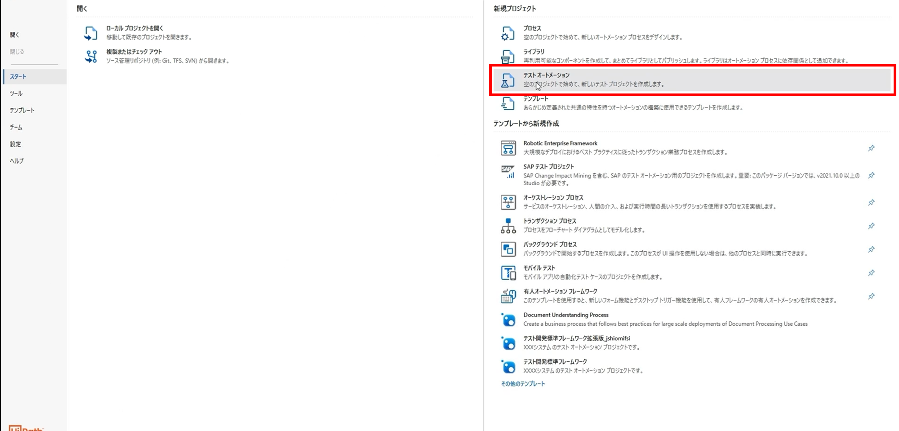Pin the モバイル テスト template
Viewport: 899px width, 431px height.
pos(871,273)
